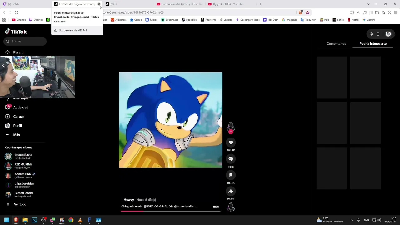
Task: Expand the system tray hidden icons chevron
Action: [352, 220]
